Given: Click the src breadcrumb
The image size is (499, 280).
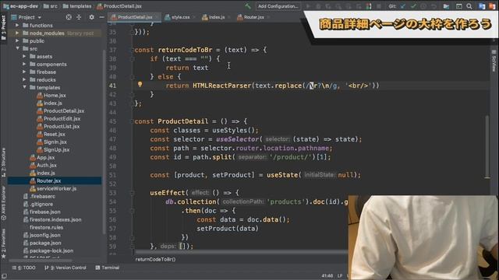Looking at the screenshot, I should (51, 6).
